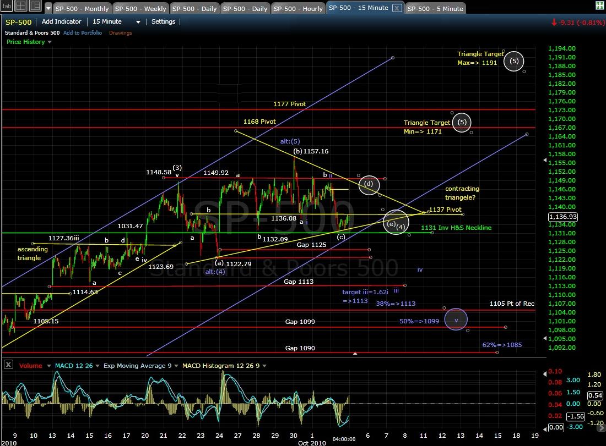Click the green fullscreen expand icon

point(599,4)
